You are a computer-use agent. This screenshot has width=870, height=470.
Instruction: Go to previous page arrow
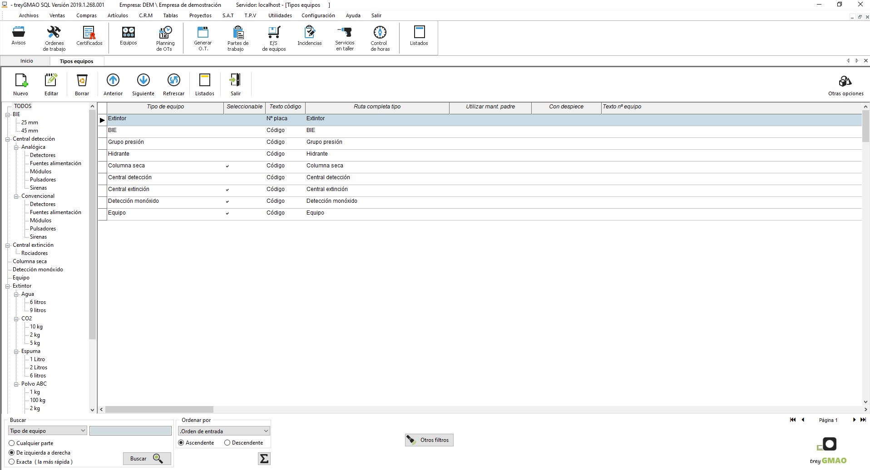(803, 420)
